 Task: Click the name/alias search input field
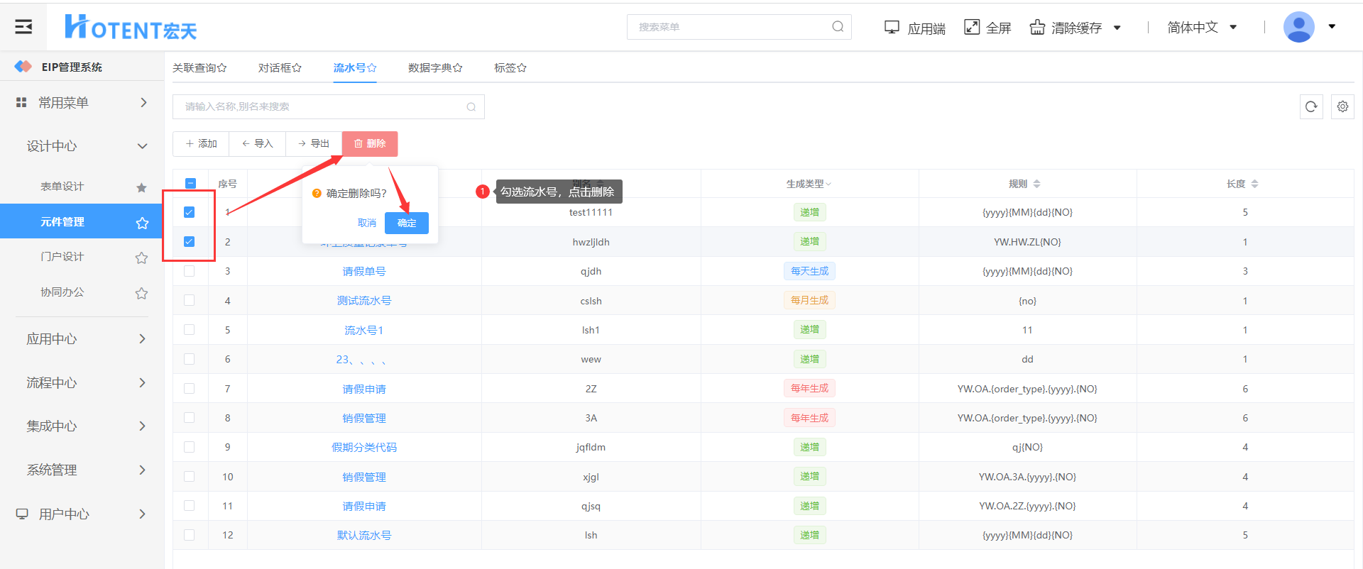[319, 107]
